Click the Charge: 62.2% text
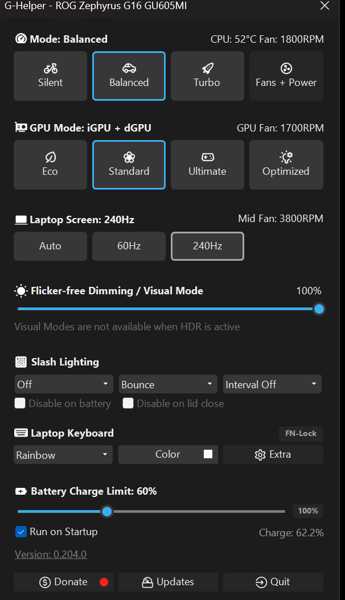Screen dimensions: 345x600 pos(291,533)
